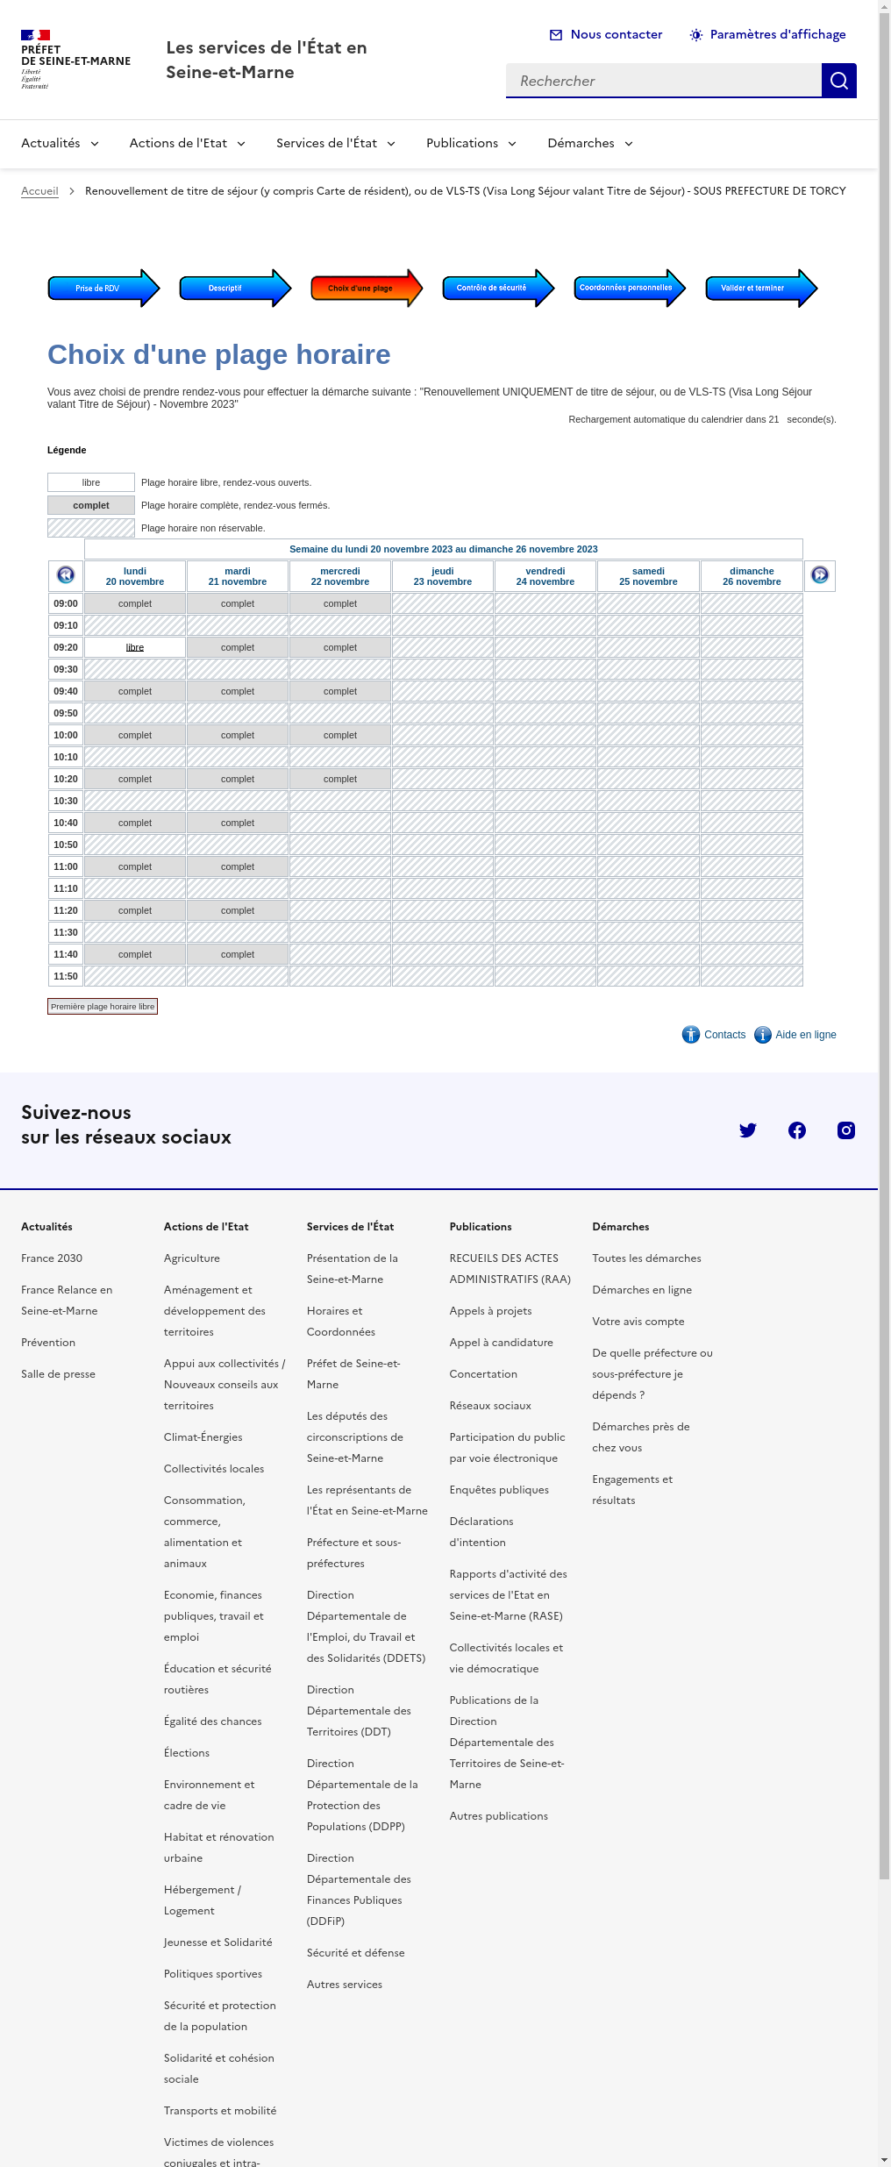Open Démarches en ligne footer link
The width and height of the screenshot is (891, 2167).
pyautogui.click(x=642, y=1290)
